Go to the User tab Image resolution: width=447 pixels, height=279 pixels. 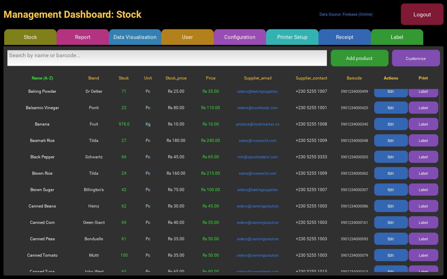pos(188,37)
